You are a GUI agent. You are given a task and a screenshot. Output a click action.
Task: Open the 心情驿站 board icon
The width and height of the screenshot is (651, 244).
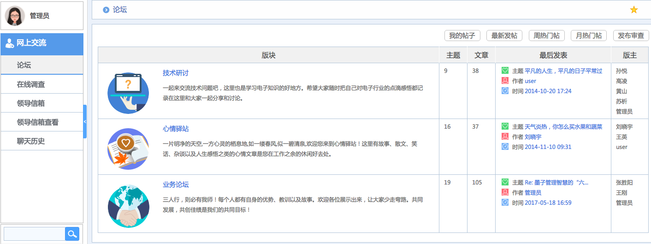tap(128, 149)
